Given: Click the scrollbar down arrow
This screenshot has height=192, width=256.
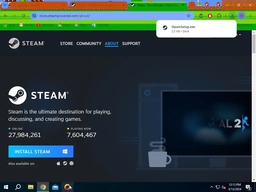Looking at the screenshot, I should pyautogui.click(x=254, y=180).
